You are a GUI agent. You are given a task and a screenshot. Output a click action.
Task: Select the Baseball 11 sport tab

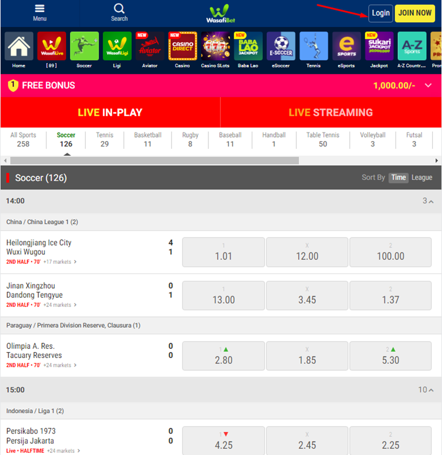click(230, 140)
